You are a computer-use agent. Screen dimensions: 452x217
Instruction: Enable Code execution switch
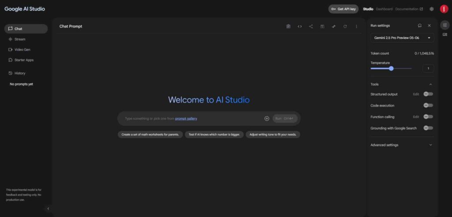[x=428, y=105]
